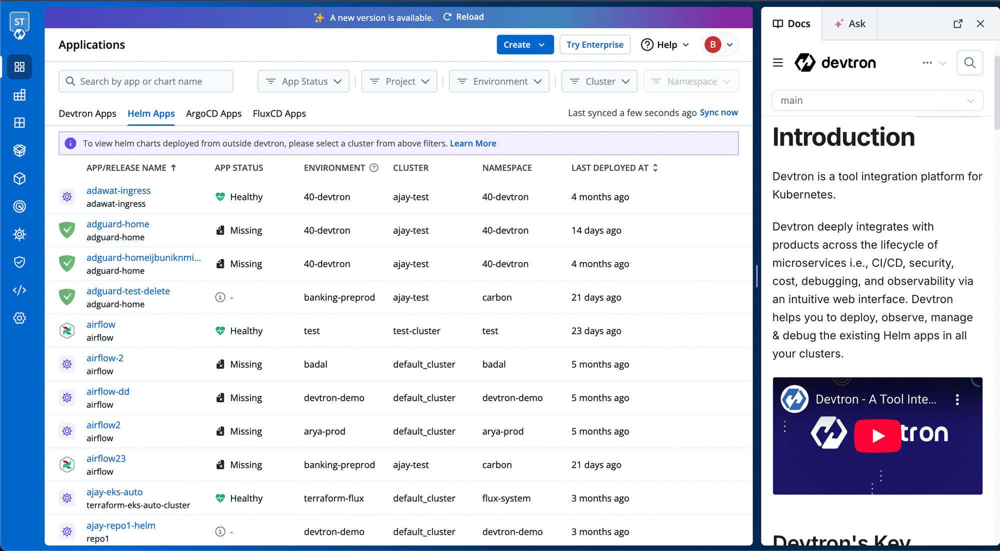
Task: Open the ajay-repo1-helm app link
Action: (121, 526)
